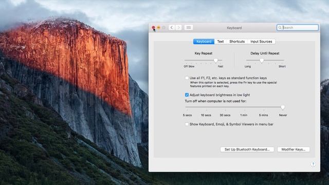The image size is (329, 185).
Task: Click the 5 mins label on backlight slider
Action: click(x=263, y=115)
